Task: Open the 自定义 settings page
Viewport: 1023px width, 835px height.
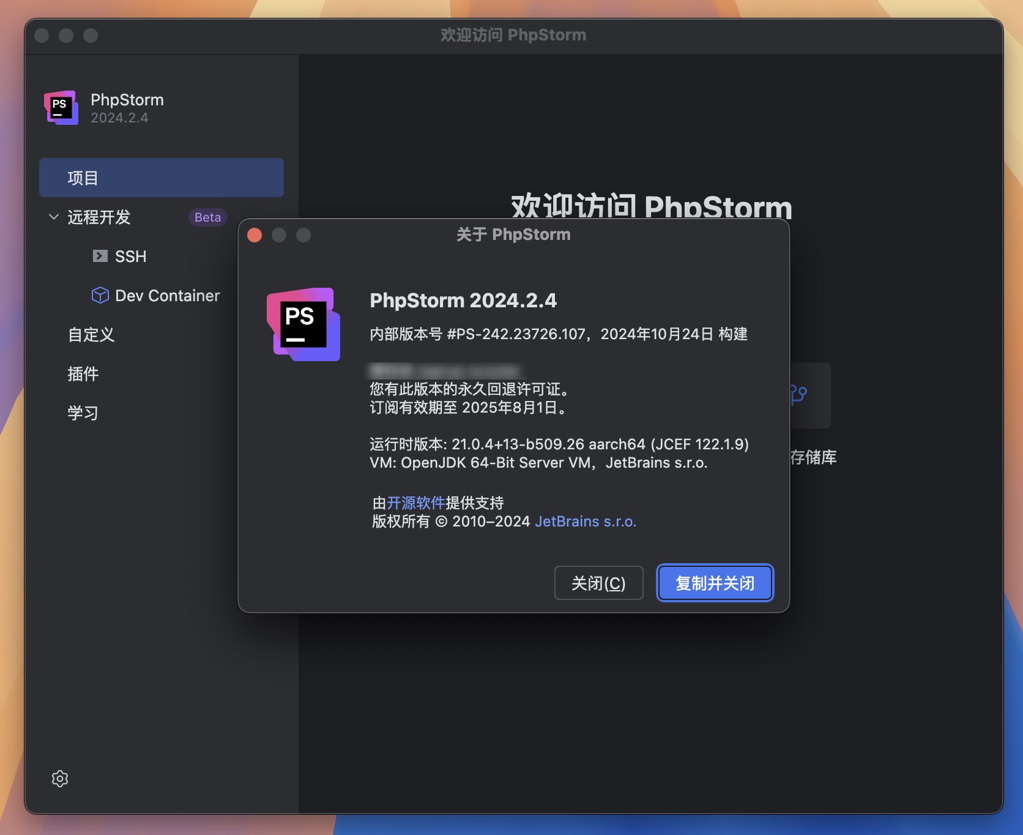Action: [91, 334]
